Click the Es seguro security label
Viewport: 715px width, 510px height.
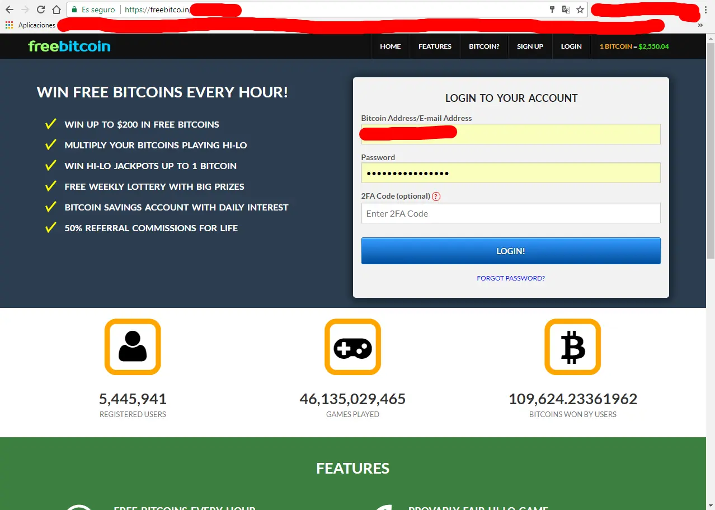click(x=98, y=10)
